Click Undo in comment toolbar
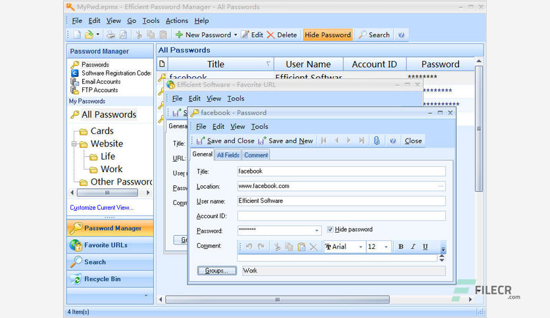 pyautogui.click(x=249, y=246)
